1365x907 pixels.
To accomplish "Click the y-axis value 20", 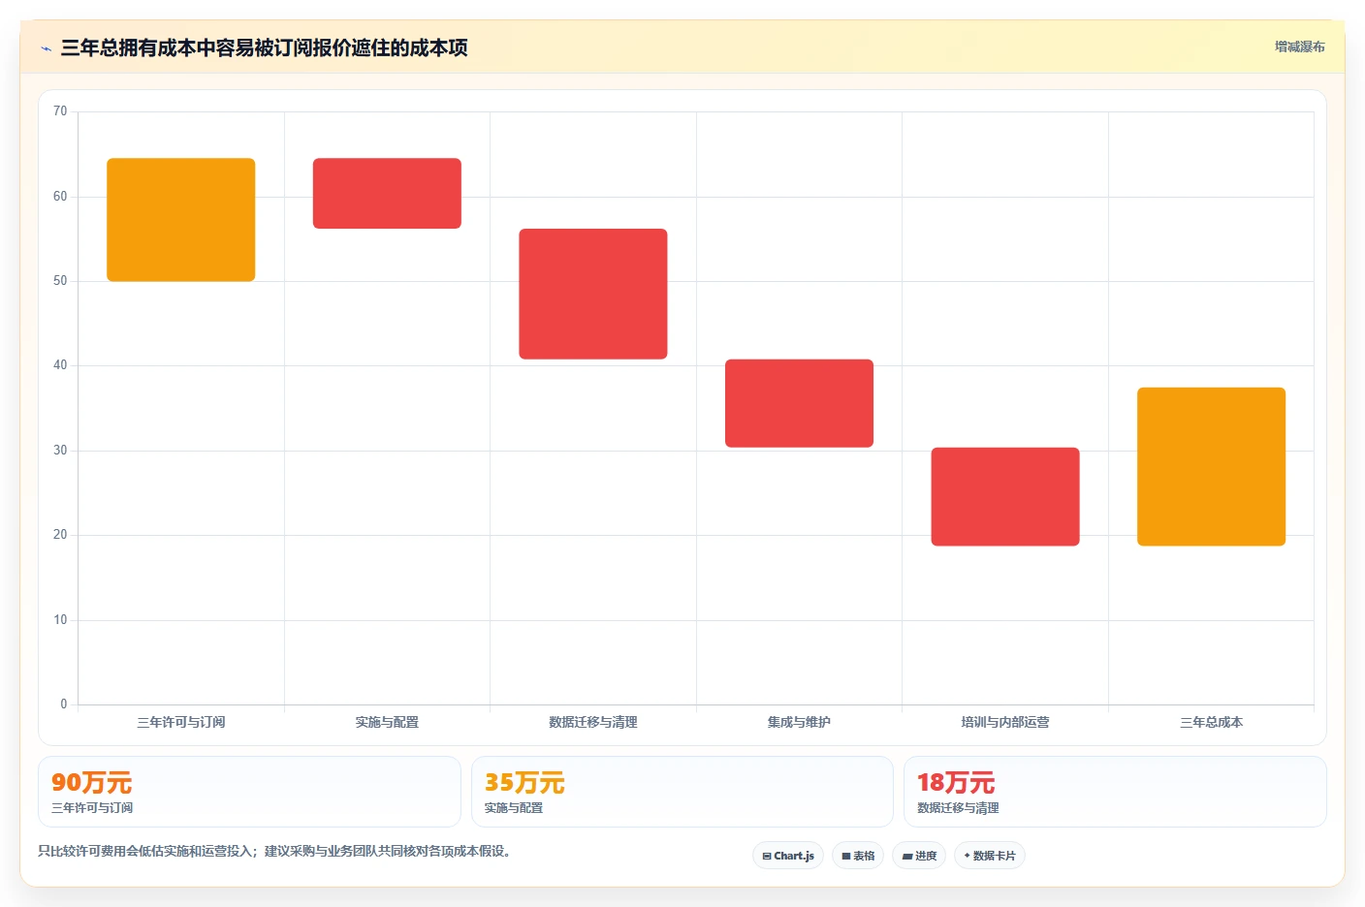I will point(60,535).
